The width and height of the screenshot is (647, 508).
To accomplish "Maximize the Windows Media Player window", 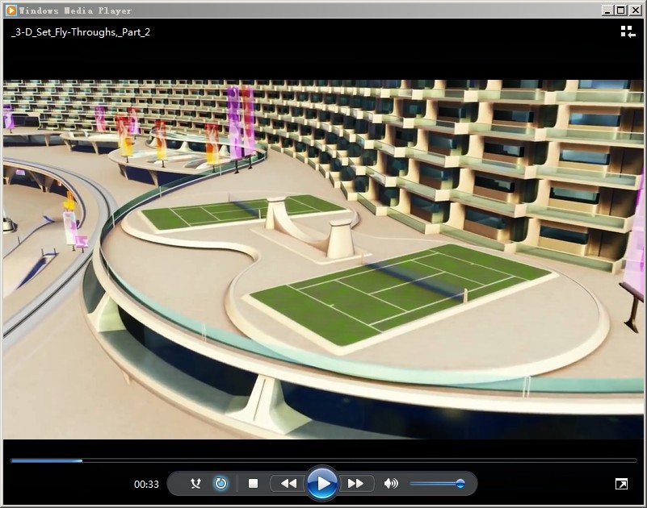I will coord(620,10).
